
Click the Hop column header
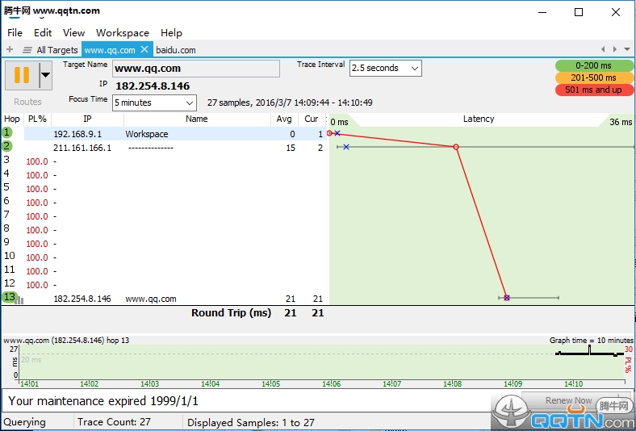click(x=12, y=119)
